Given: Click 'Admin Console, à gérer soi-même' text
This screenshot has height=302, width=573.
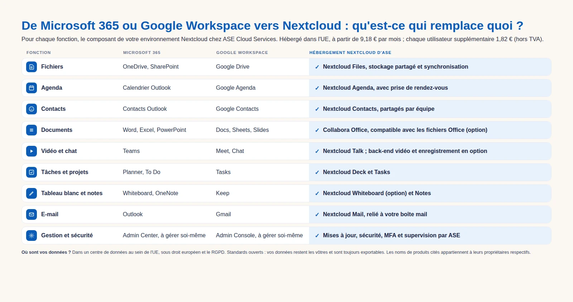Looking at the screenshot, I should click(x=259, y=236).
